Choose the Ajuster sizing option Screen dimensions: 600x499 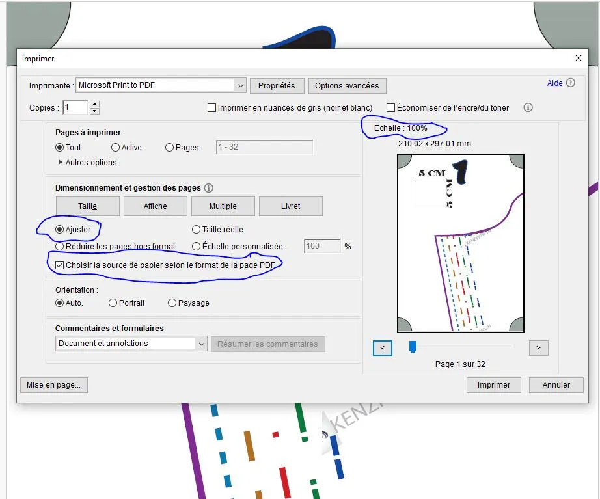59,229
